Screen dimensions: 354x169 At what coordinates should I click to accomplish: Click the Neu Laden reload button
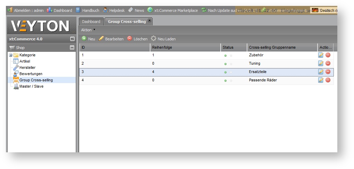(x=163, y=39)
